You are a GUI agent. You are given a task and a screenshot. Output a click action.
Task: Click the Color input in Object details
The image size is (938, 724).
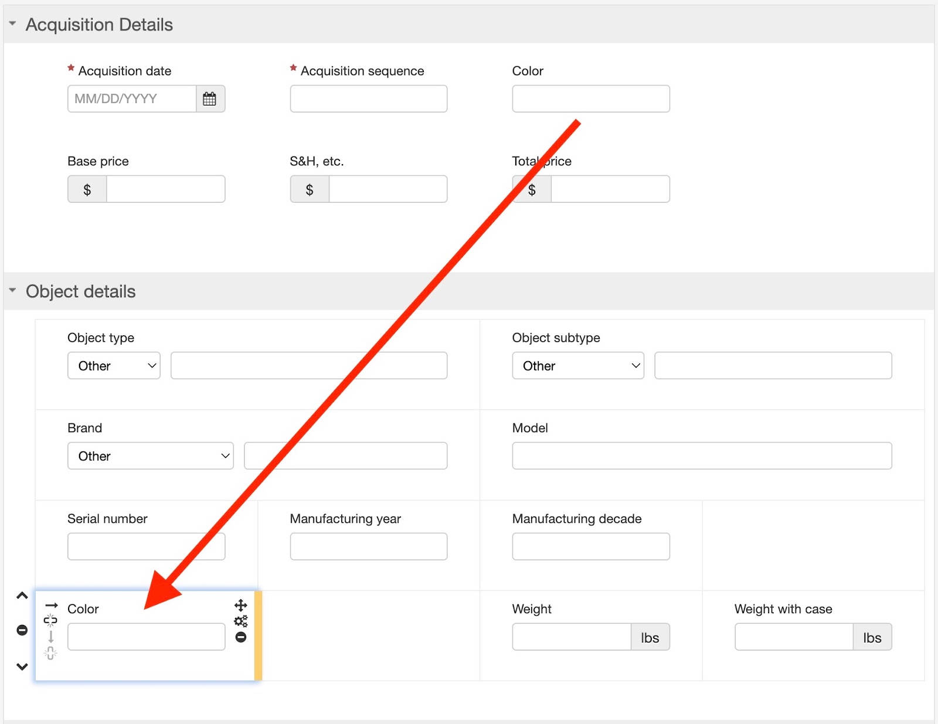[147, 637]
